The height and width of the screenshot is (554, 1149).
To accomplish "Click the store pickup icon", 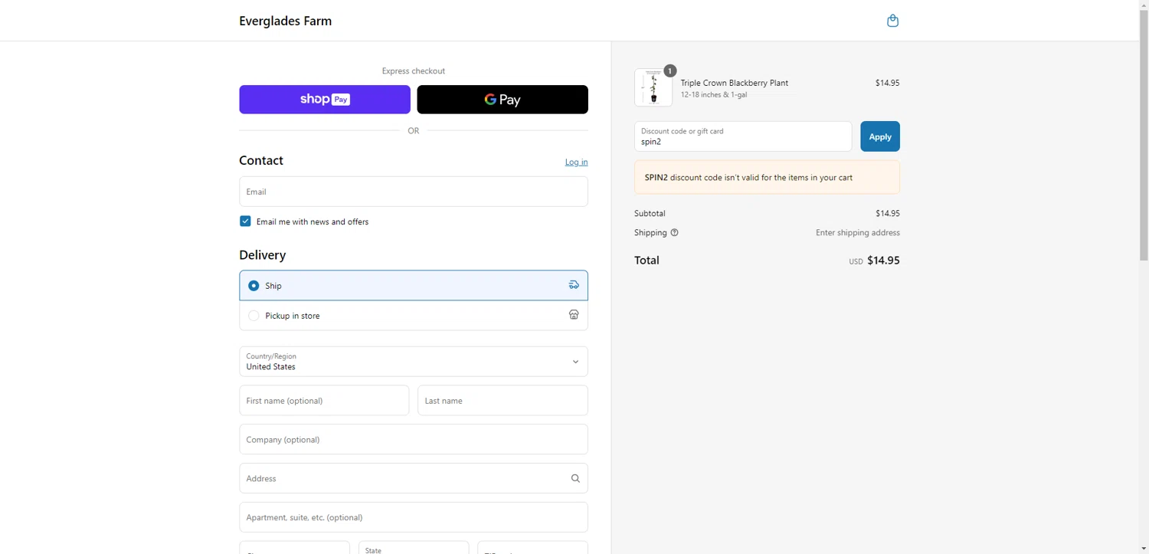I will 574,315.
